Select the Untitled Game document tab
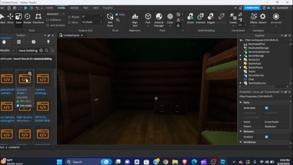293x165 pixels. [x=71, y=35]
